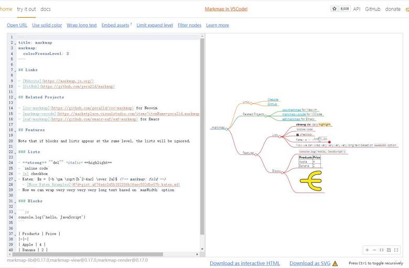This screenshot has width=409, height=268.
Task: Click the editor scroll-up arrow
Action: (x=202, y=36)
